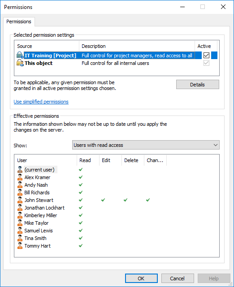Click the Read column header
234x287 pixels.
pos(88,160)
